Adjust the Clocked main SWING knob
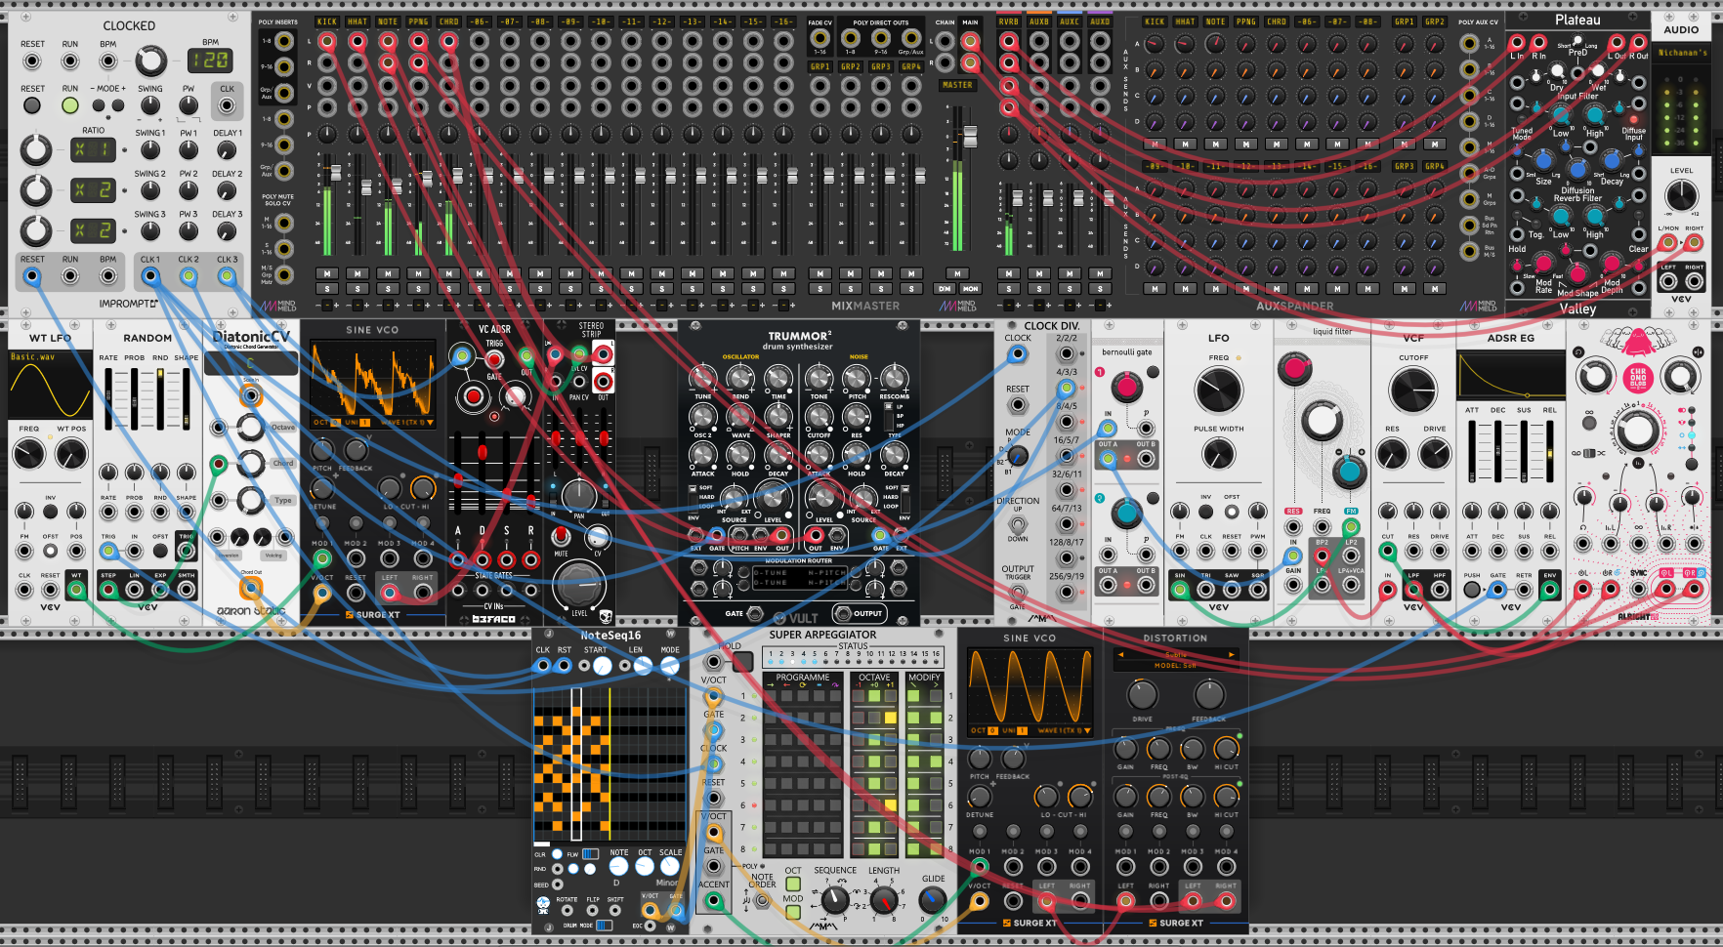 pos(150,105)
